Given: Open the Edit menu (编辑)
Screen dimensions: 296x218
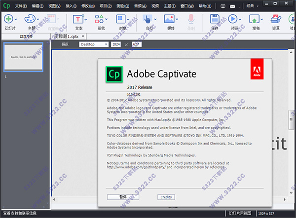Looking at the screenshot, I should point(37,6).
